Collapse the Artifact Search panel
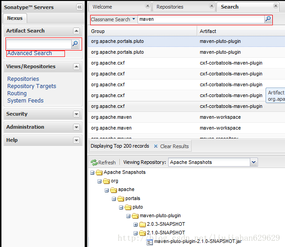 point(76,31)
